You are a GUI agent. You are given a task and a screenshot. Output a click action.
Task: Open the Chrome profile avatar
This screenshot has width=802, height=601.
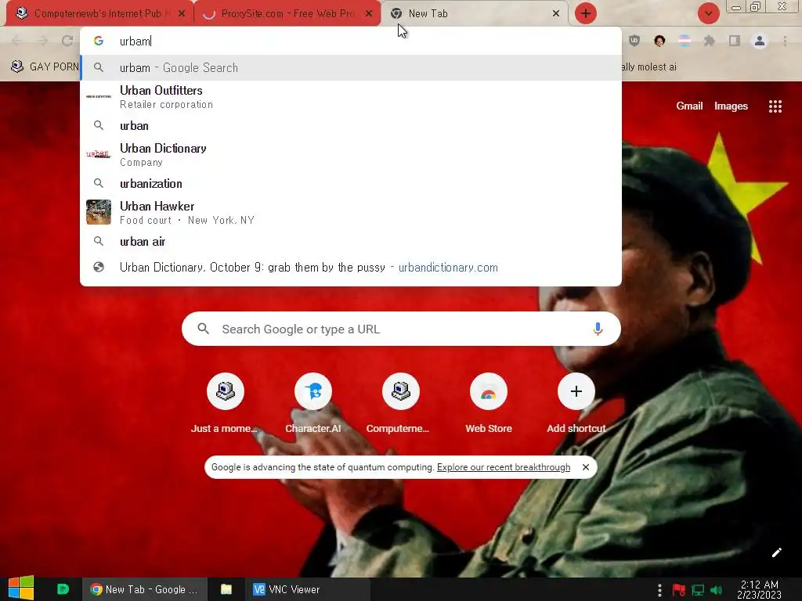(x=760, y=41)
